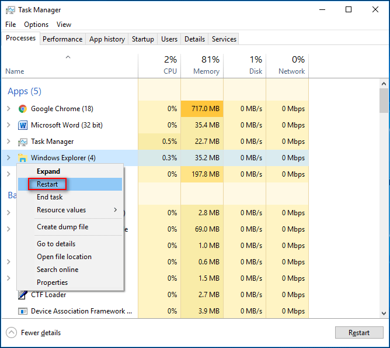The image size is (390, 348).
Task: Click the Task Manager row icon
Action: (23, 142)
